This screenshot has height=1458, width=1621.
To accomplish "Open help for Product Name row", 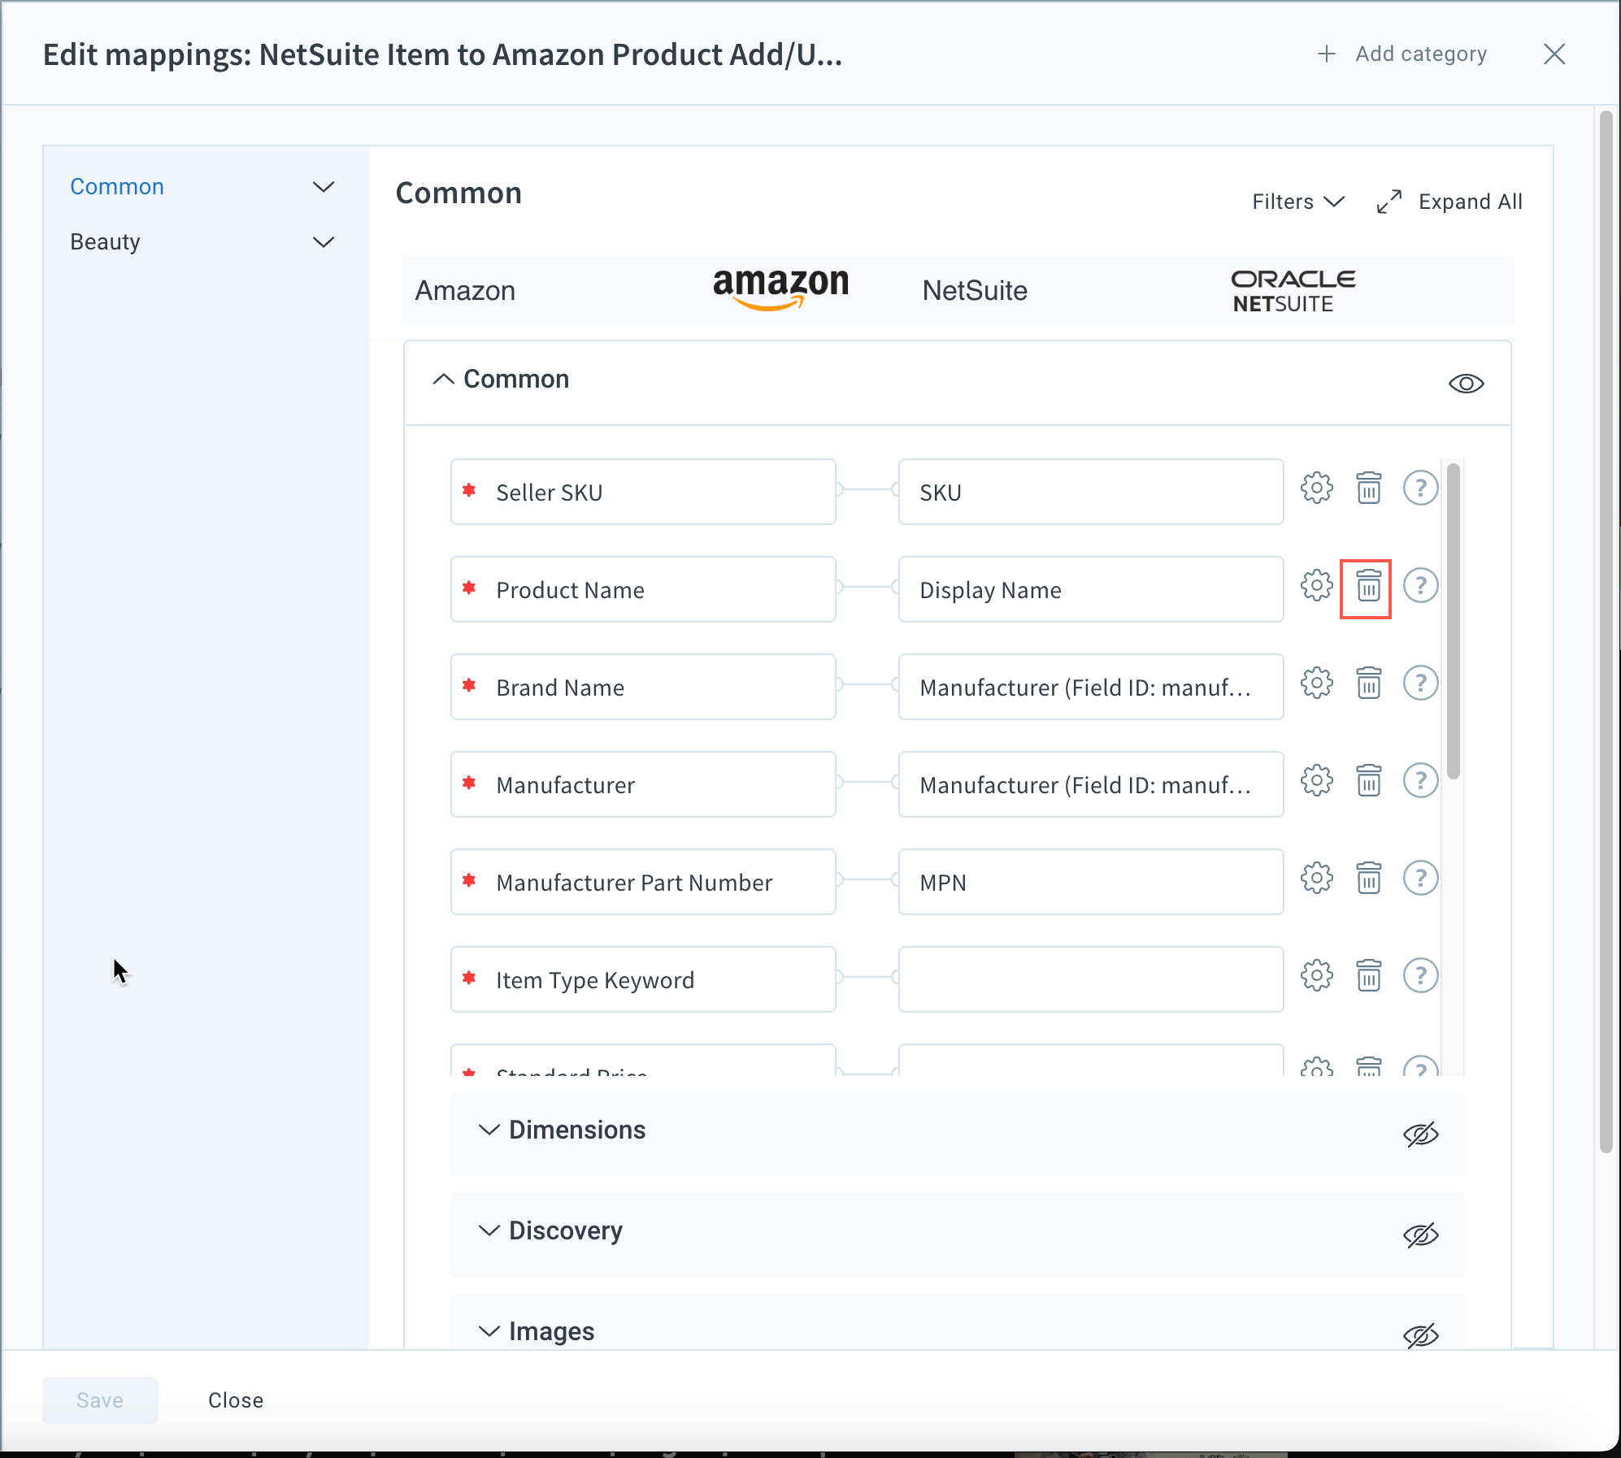I will point(1420,586).
